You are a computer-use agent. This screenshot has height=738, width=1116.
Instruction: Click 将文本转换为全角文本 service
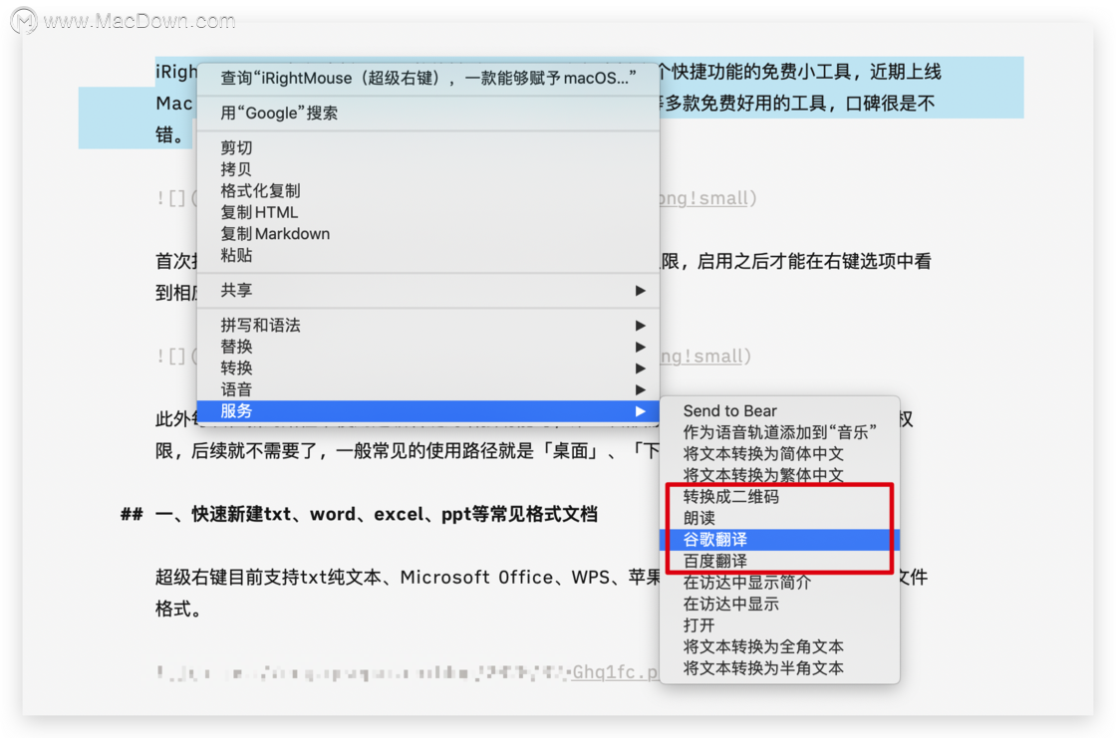coord(779,646)
